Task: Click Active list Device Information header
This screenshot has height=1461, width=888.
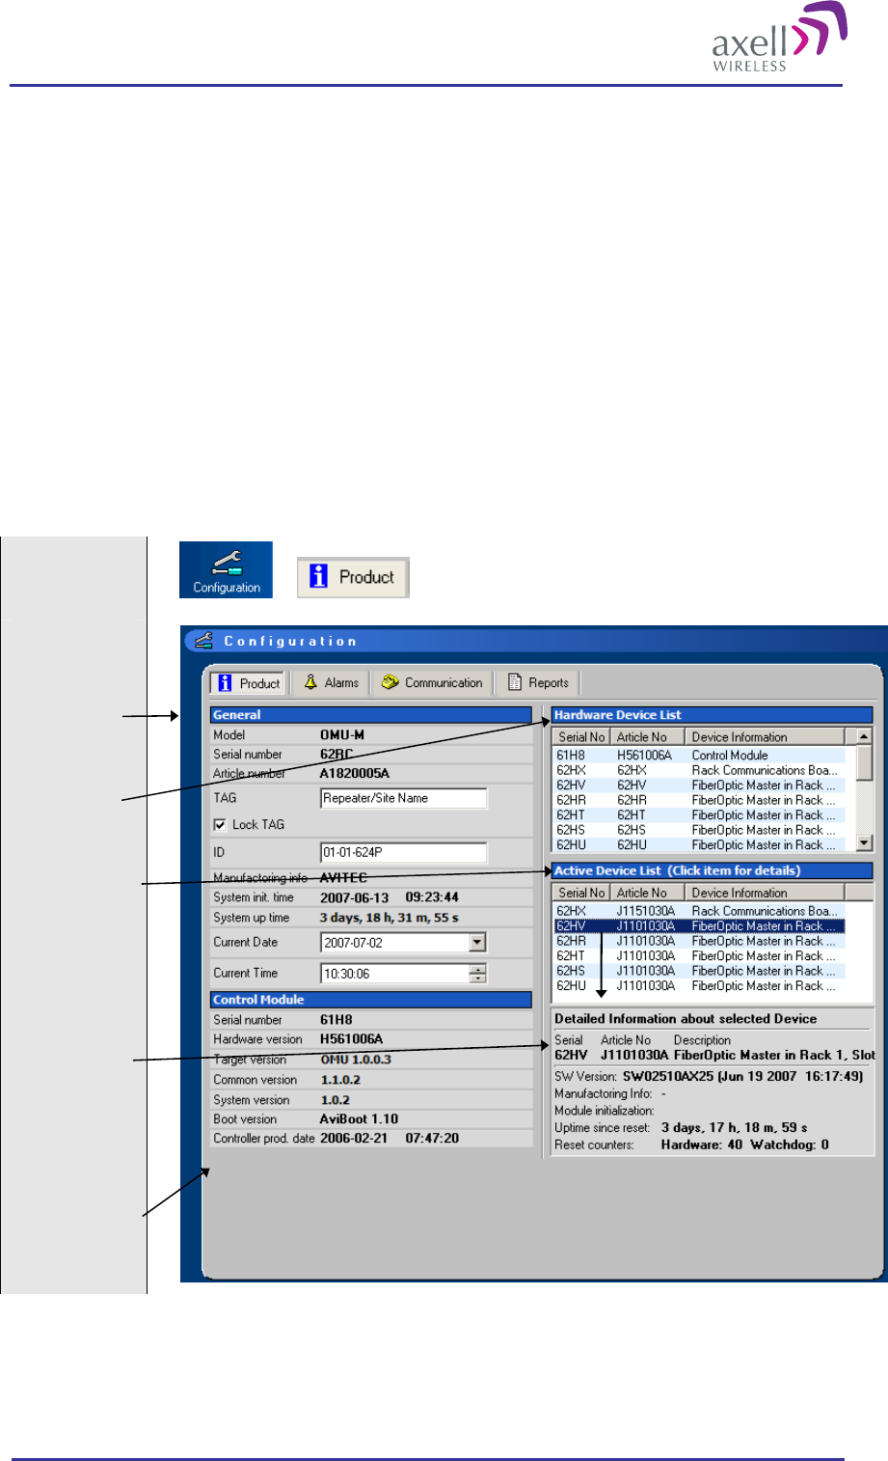Action: (765, 893)
